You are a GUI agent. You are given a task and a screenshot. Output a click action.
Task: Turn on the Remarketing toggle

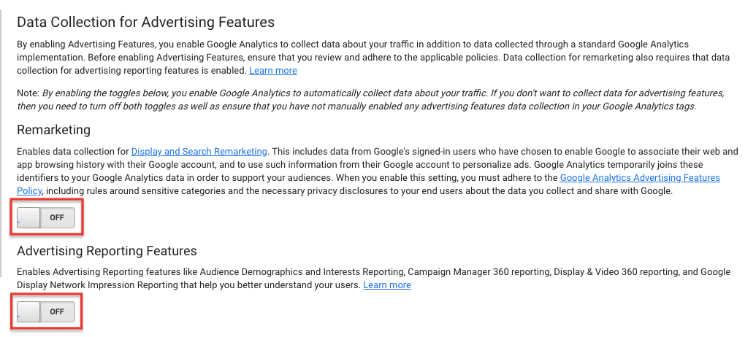(46, 217)
